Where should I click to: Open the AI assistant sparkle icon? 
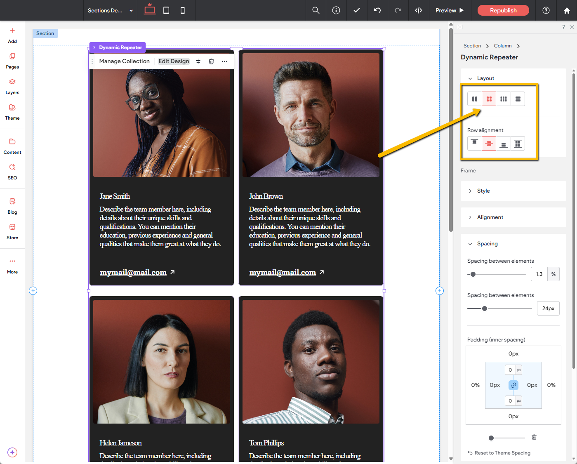click(12, 452)
